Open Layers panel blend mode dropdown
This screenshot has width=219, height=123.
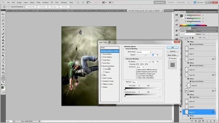pyautogui.click(x=188, y=34)
